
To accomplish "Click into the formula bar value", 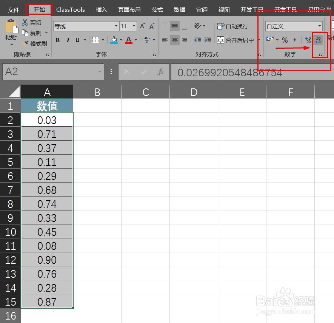I will pyautogui.click(x=230, y=73).
